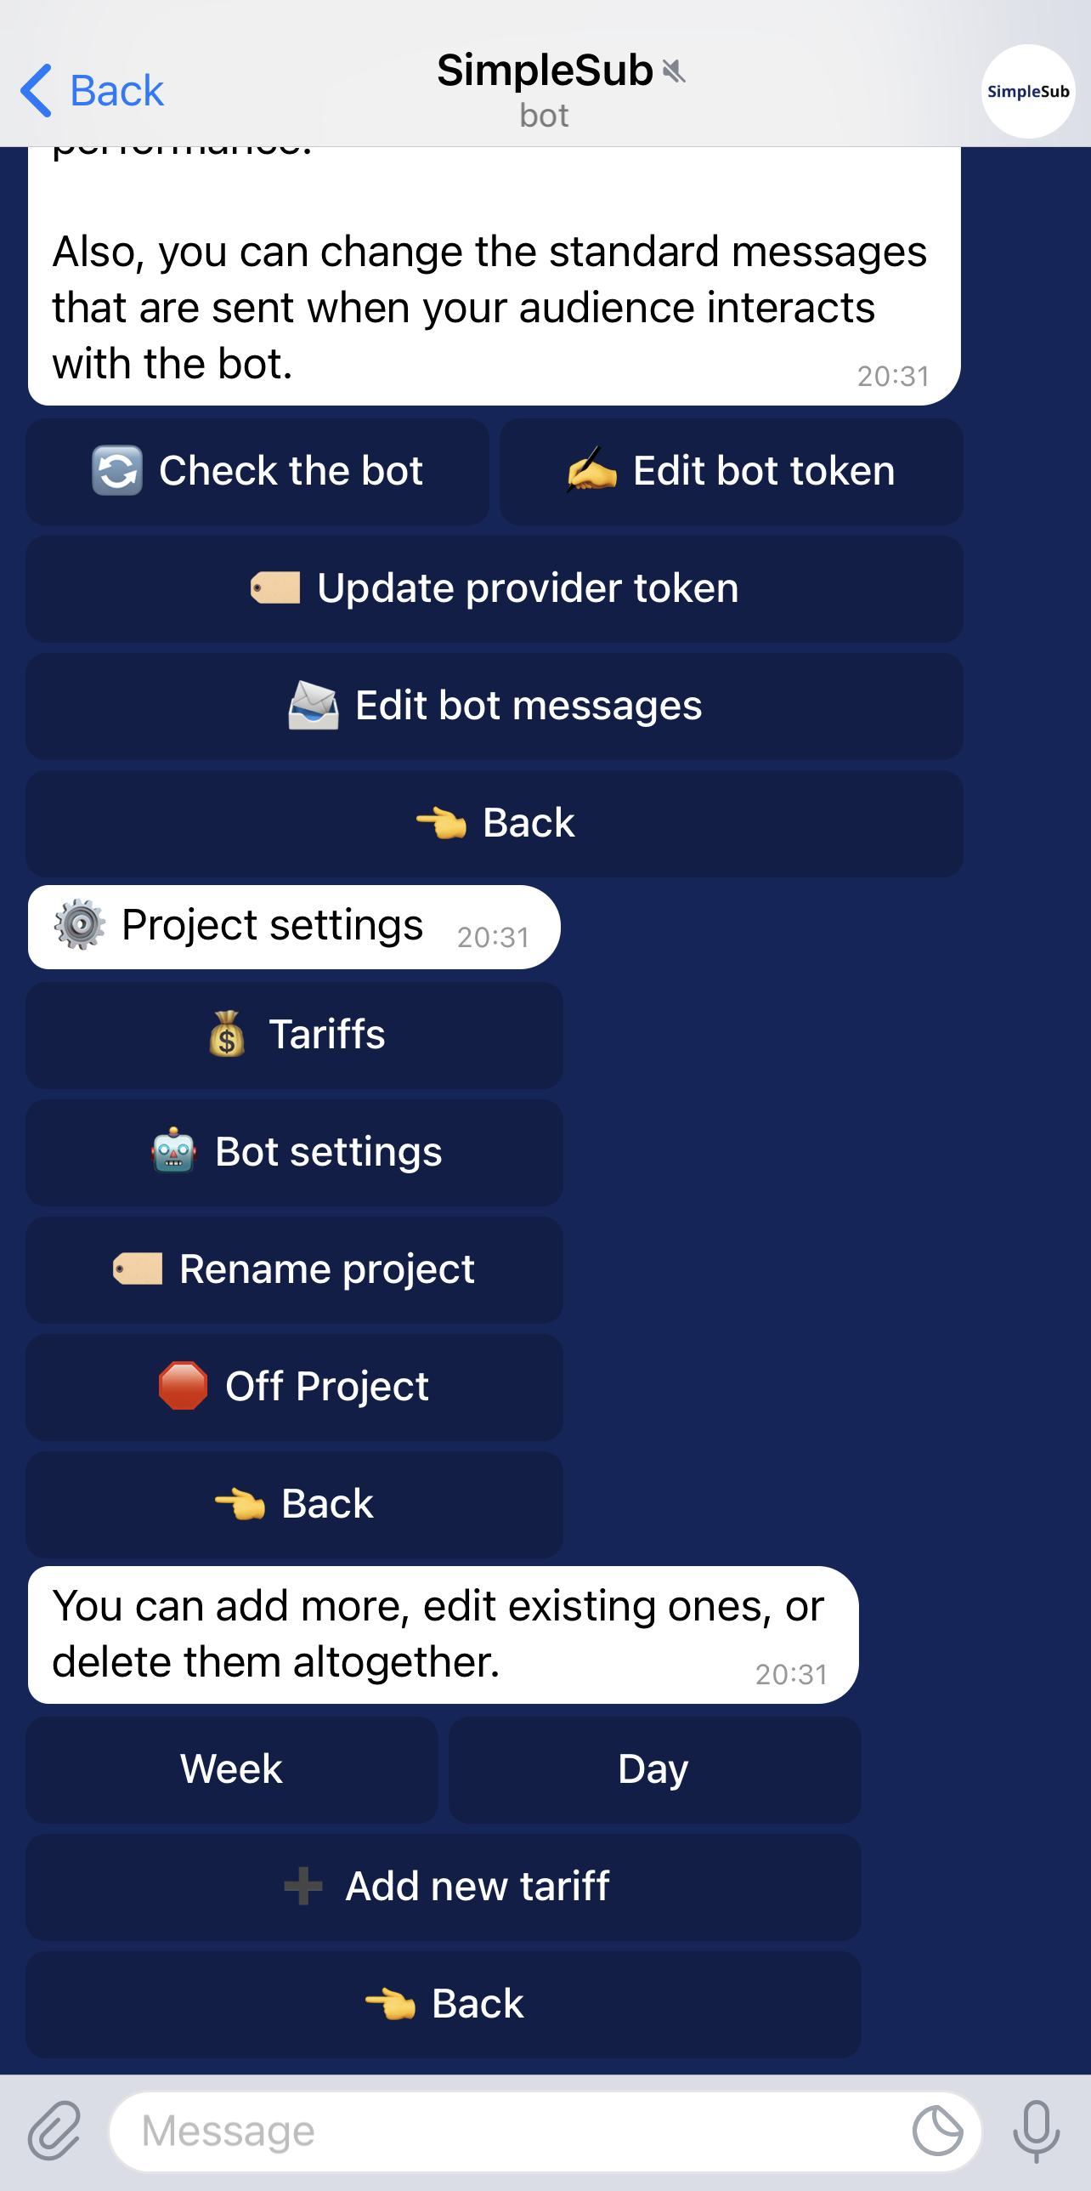Screen dimensions: 1091x2191
Task: Tap the microphone voice message icon
Action: (1036, 2131)
